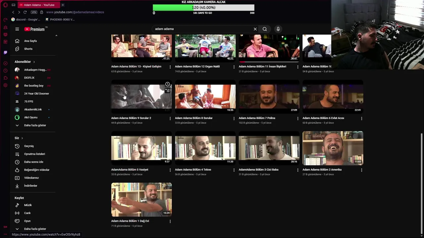Start voice search with microphone
This screenshot has height=238, width=424.
278,29
